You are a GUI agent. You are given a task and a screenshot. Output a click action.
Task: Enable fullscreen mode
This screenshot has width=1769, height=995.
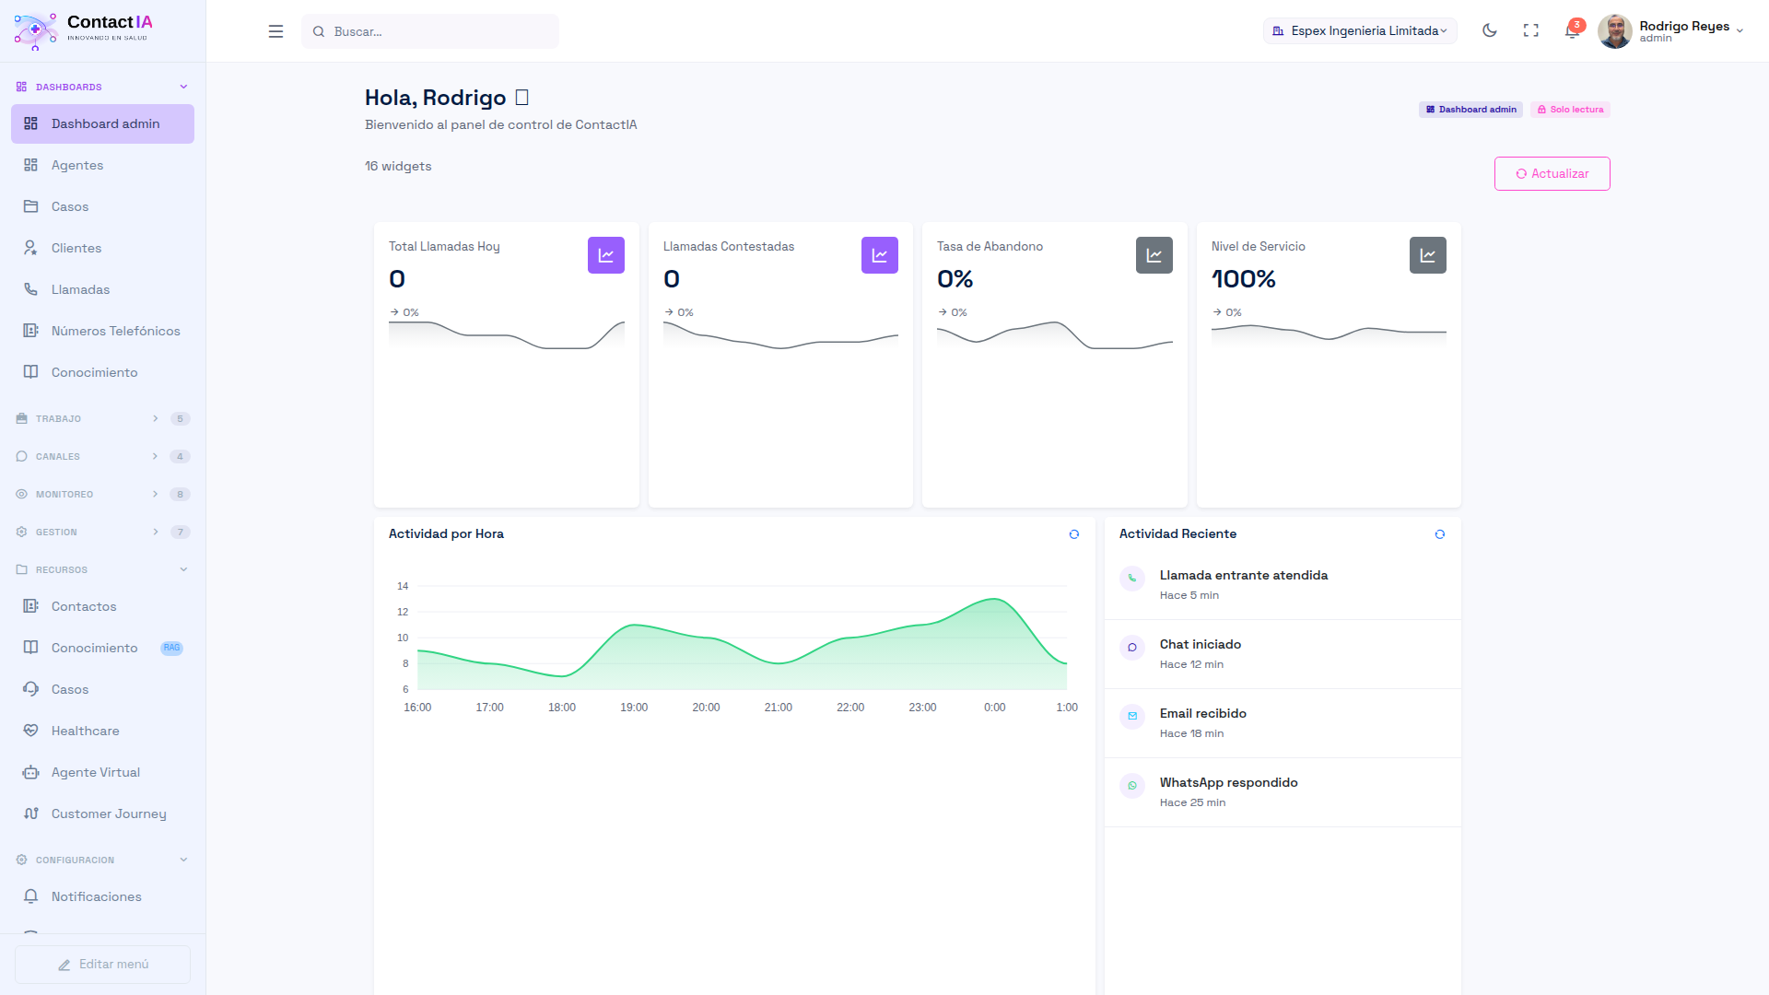point(1531,30)
